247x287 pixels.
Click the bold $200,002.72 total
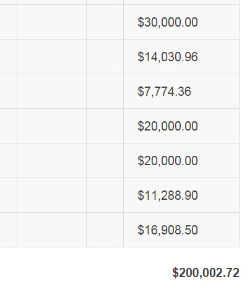pyautogui.click(x=206, y=273)
